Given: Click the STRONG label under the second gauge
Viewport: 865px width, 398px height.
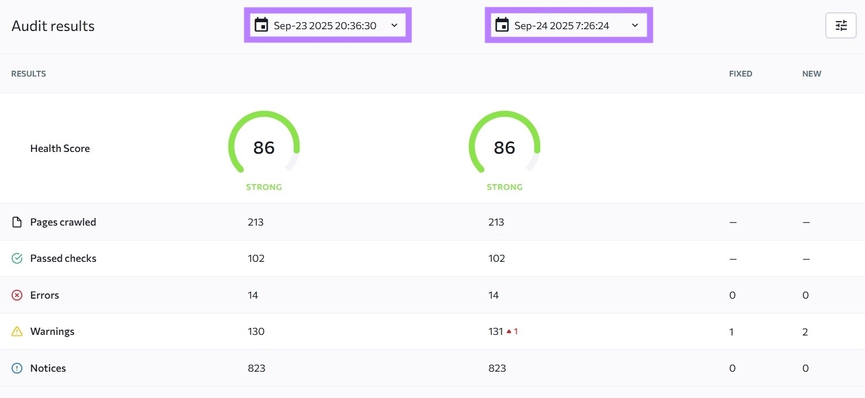Looking at the screenshot, I should point(504,187).
